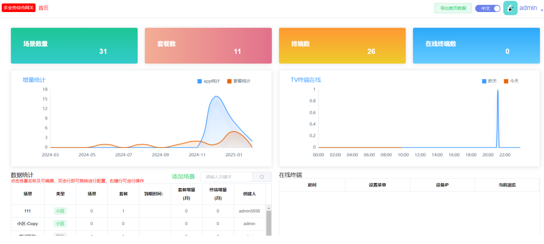Click the 多业务综合网关 red logo badge
The width and height of the screenshot is (544, 244).
(18, 8)
